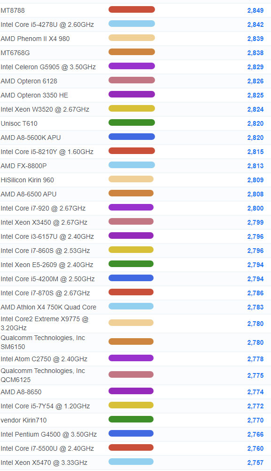Select the Intel Core i7-870S @ 2.67GHz name
This screenshot has height=471, width=271.
click(45, 293)
